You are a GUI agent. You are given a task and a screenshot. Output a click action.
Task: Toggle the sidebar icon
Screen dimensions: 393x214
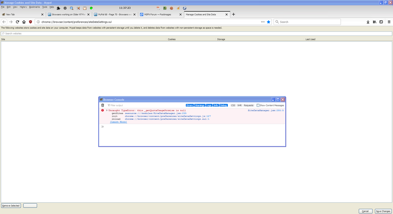(x=381, y=22)
